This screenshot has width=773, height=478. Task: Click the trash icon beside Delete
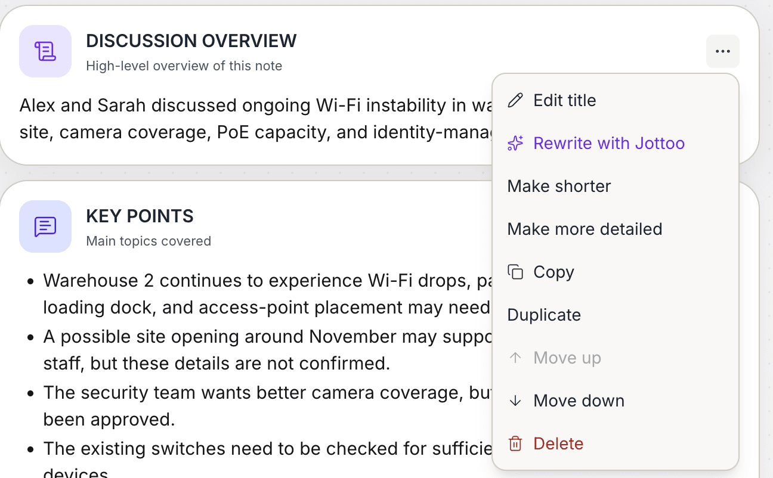515,443
